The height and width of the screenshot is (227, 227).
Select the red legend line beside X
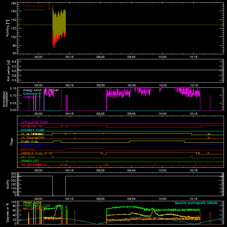(x=34, y=6)
